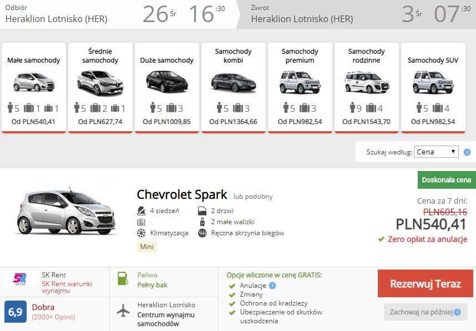Click the Doskonała cena green badge

click(x=447, y=180)
